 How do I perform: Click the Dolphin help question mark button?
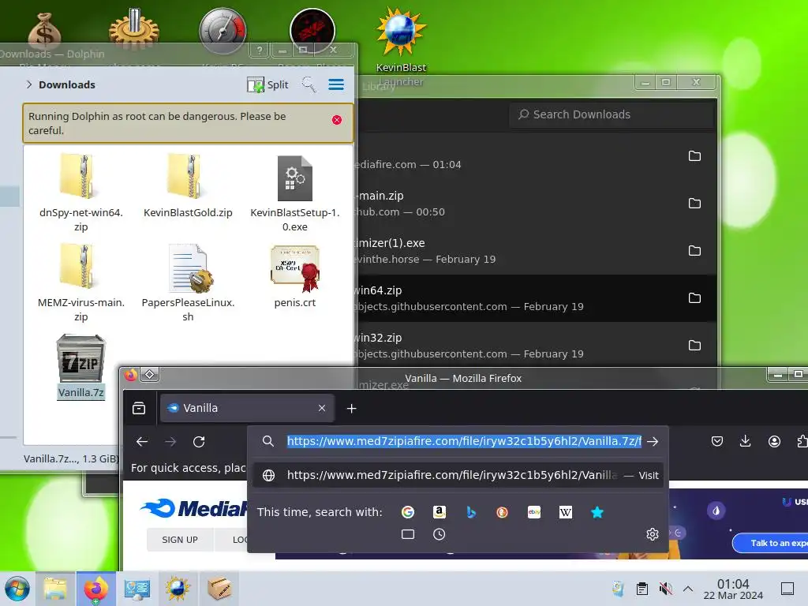[x=260, y=50]
